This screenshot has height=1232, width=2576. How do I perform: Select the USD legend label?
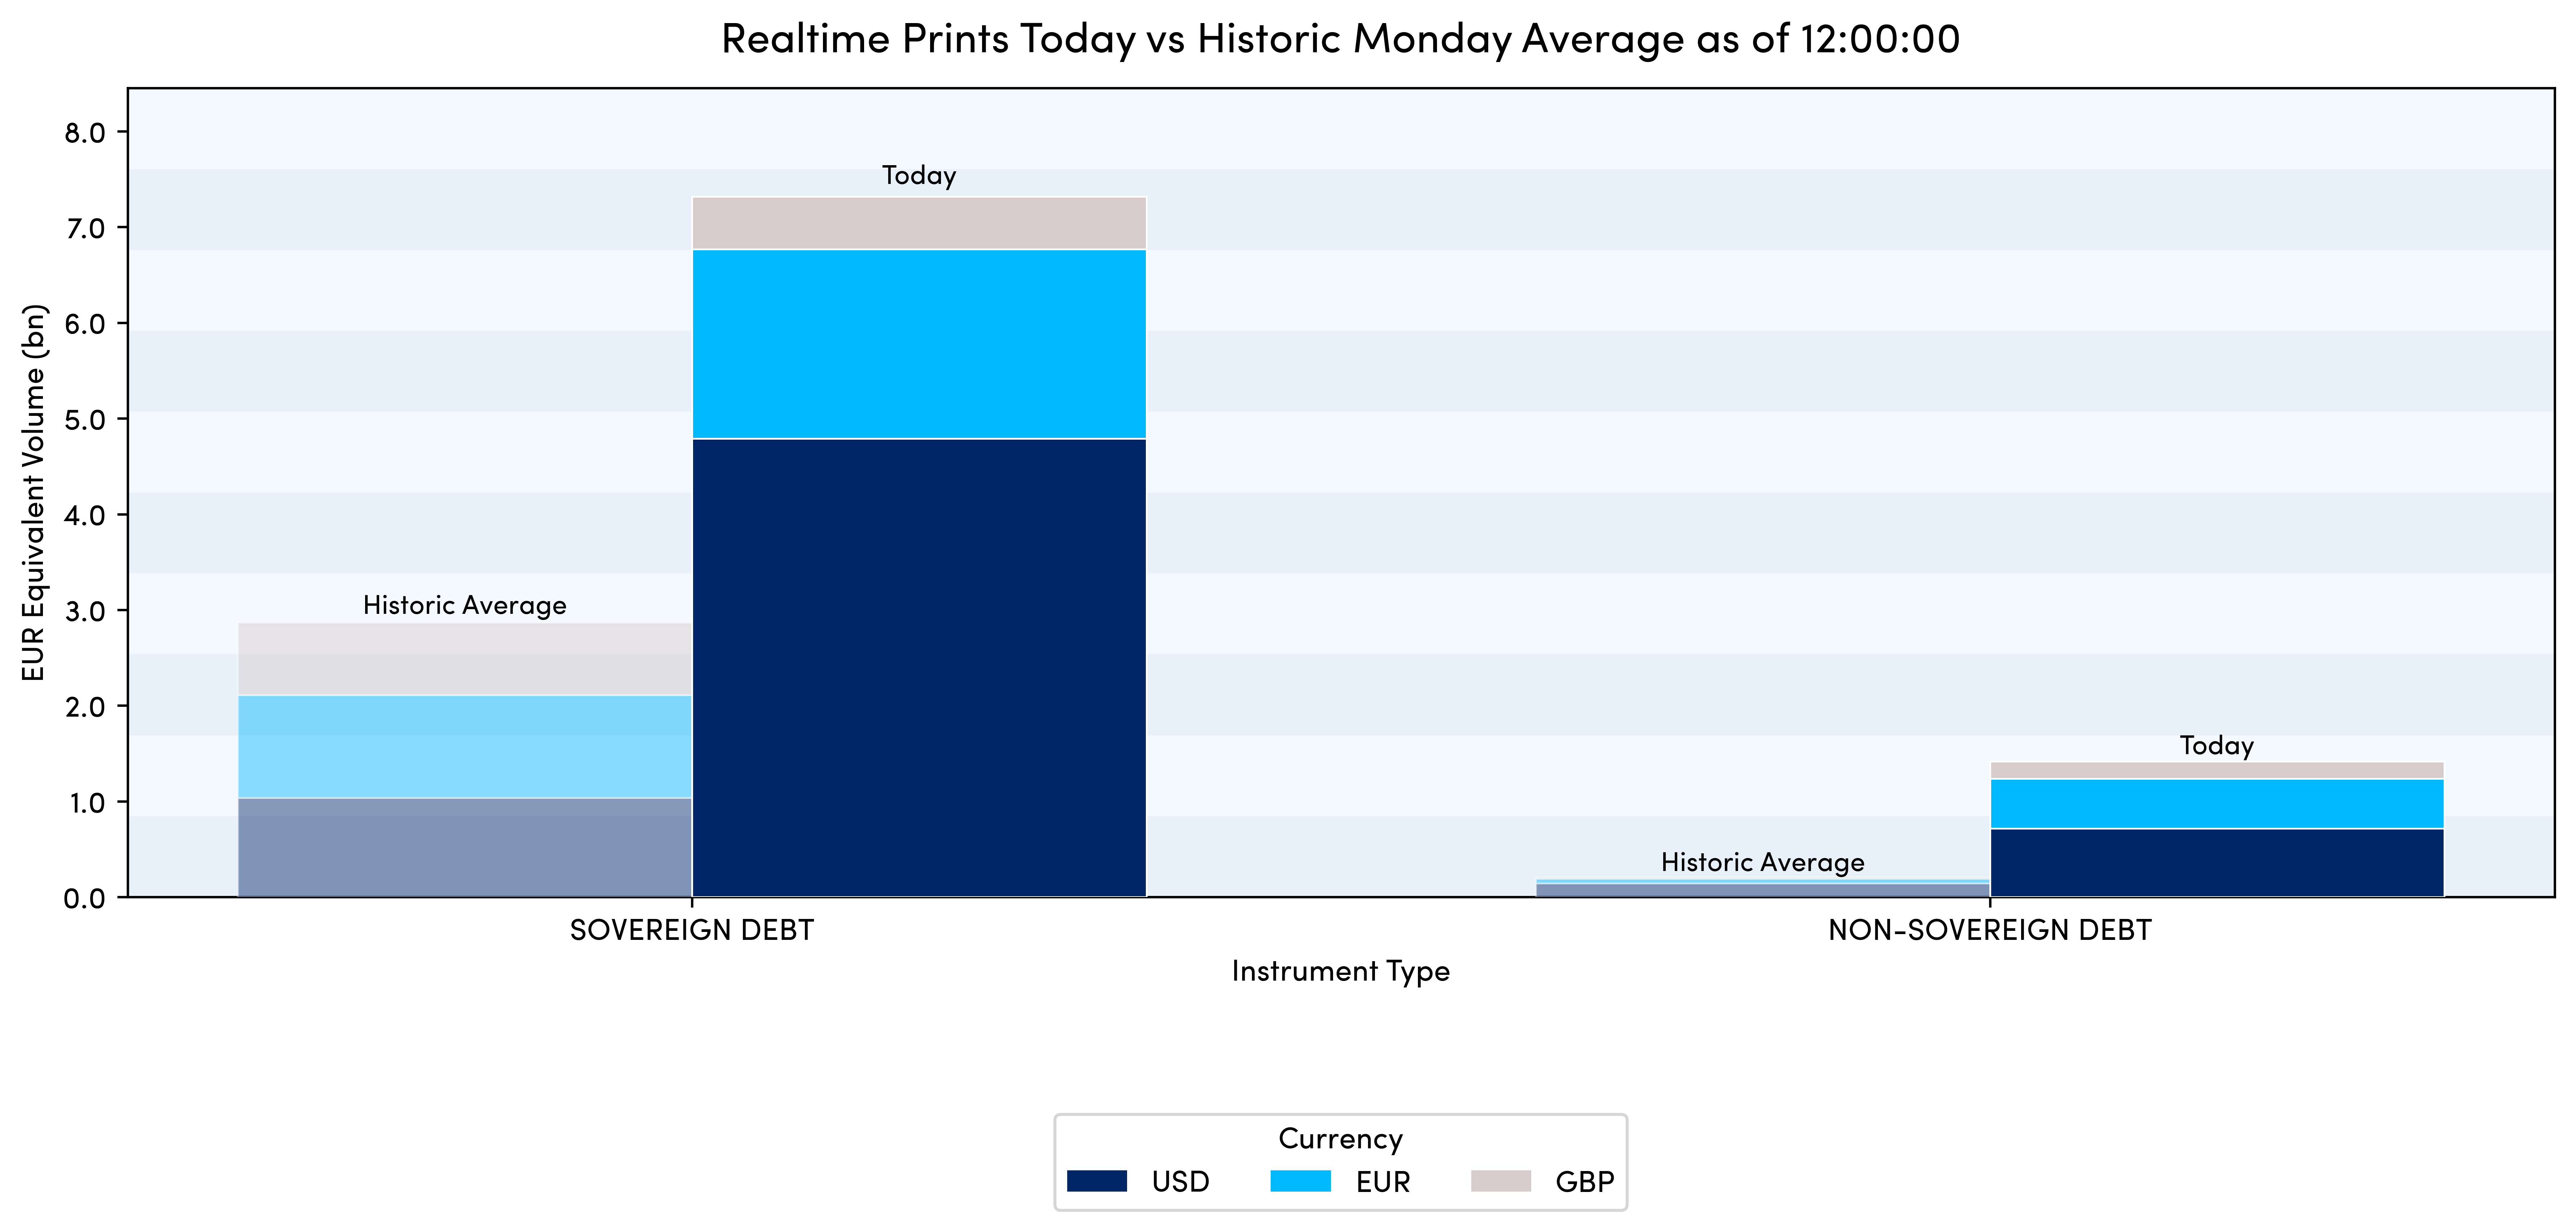pos(1180,1182)
